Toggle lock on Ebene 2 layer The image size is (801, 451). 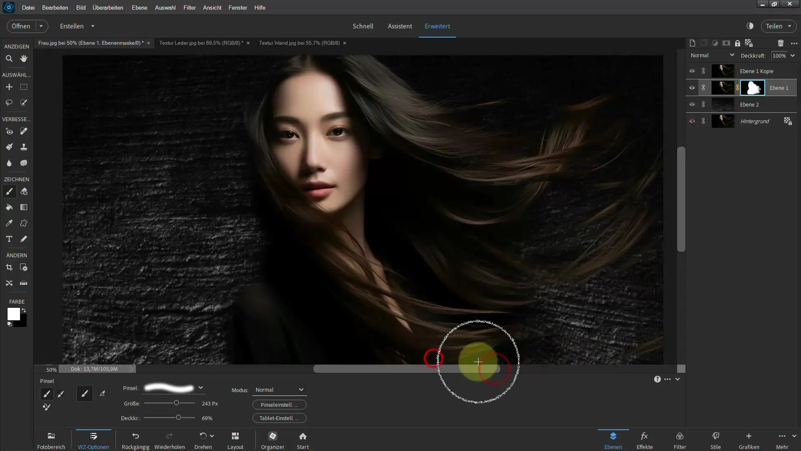(703, 104)
